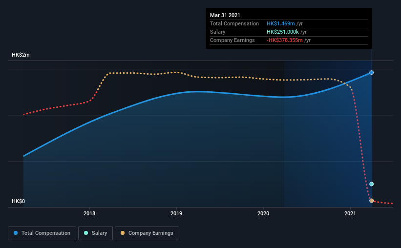The height and width of the screenshot is (248, 401).
Task: Click the Total Compensation tooltip row label
Action: point(234,23)
